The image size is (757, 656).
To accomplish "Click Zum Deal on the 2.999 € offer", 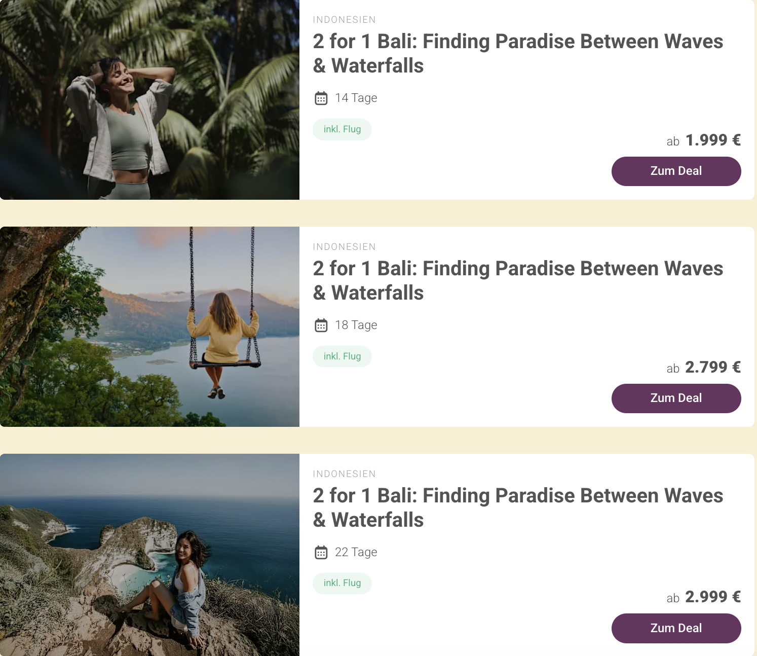I will click(x=676, y=628).
